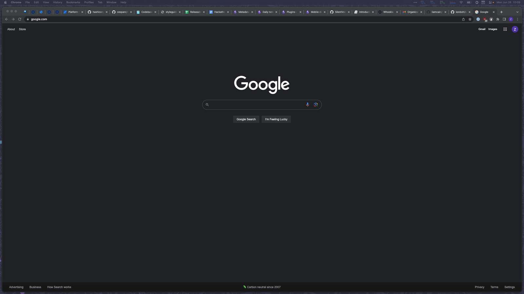This screenshot has width=524, height=294.
Task: Click the Wi-Fi status icon in menu bar
Action: tap(461, 2)
